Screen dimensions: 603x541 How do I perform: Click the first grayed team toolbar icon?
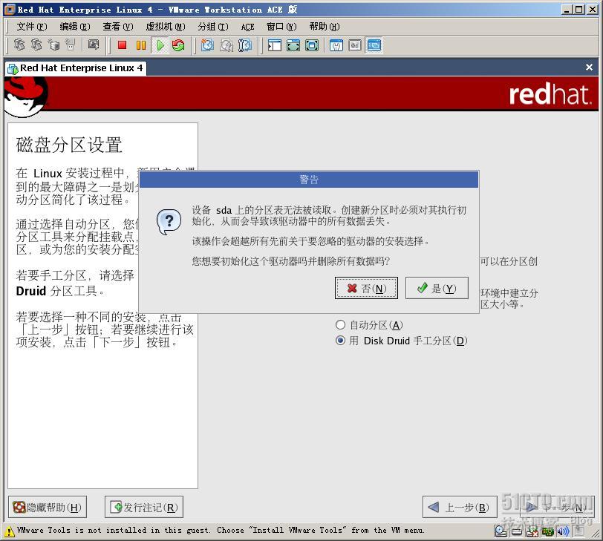tap(19, 45)
